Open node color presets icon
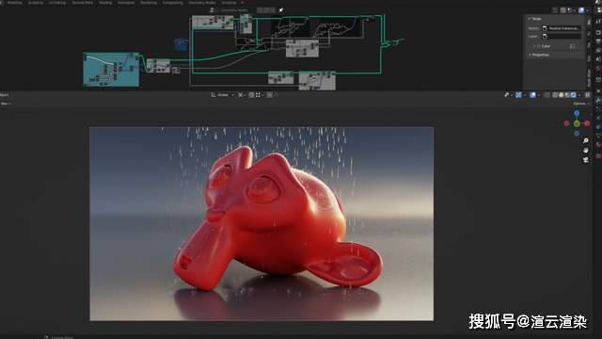Image resolution: width=602 pixels, height=339 pixels. [573, 46]
